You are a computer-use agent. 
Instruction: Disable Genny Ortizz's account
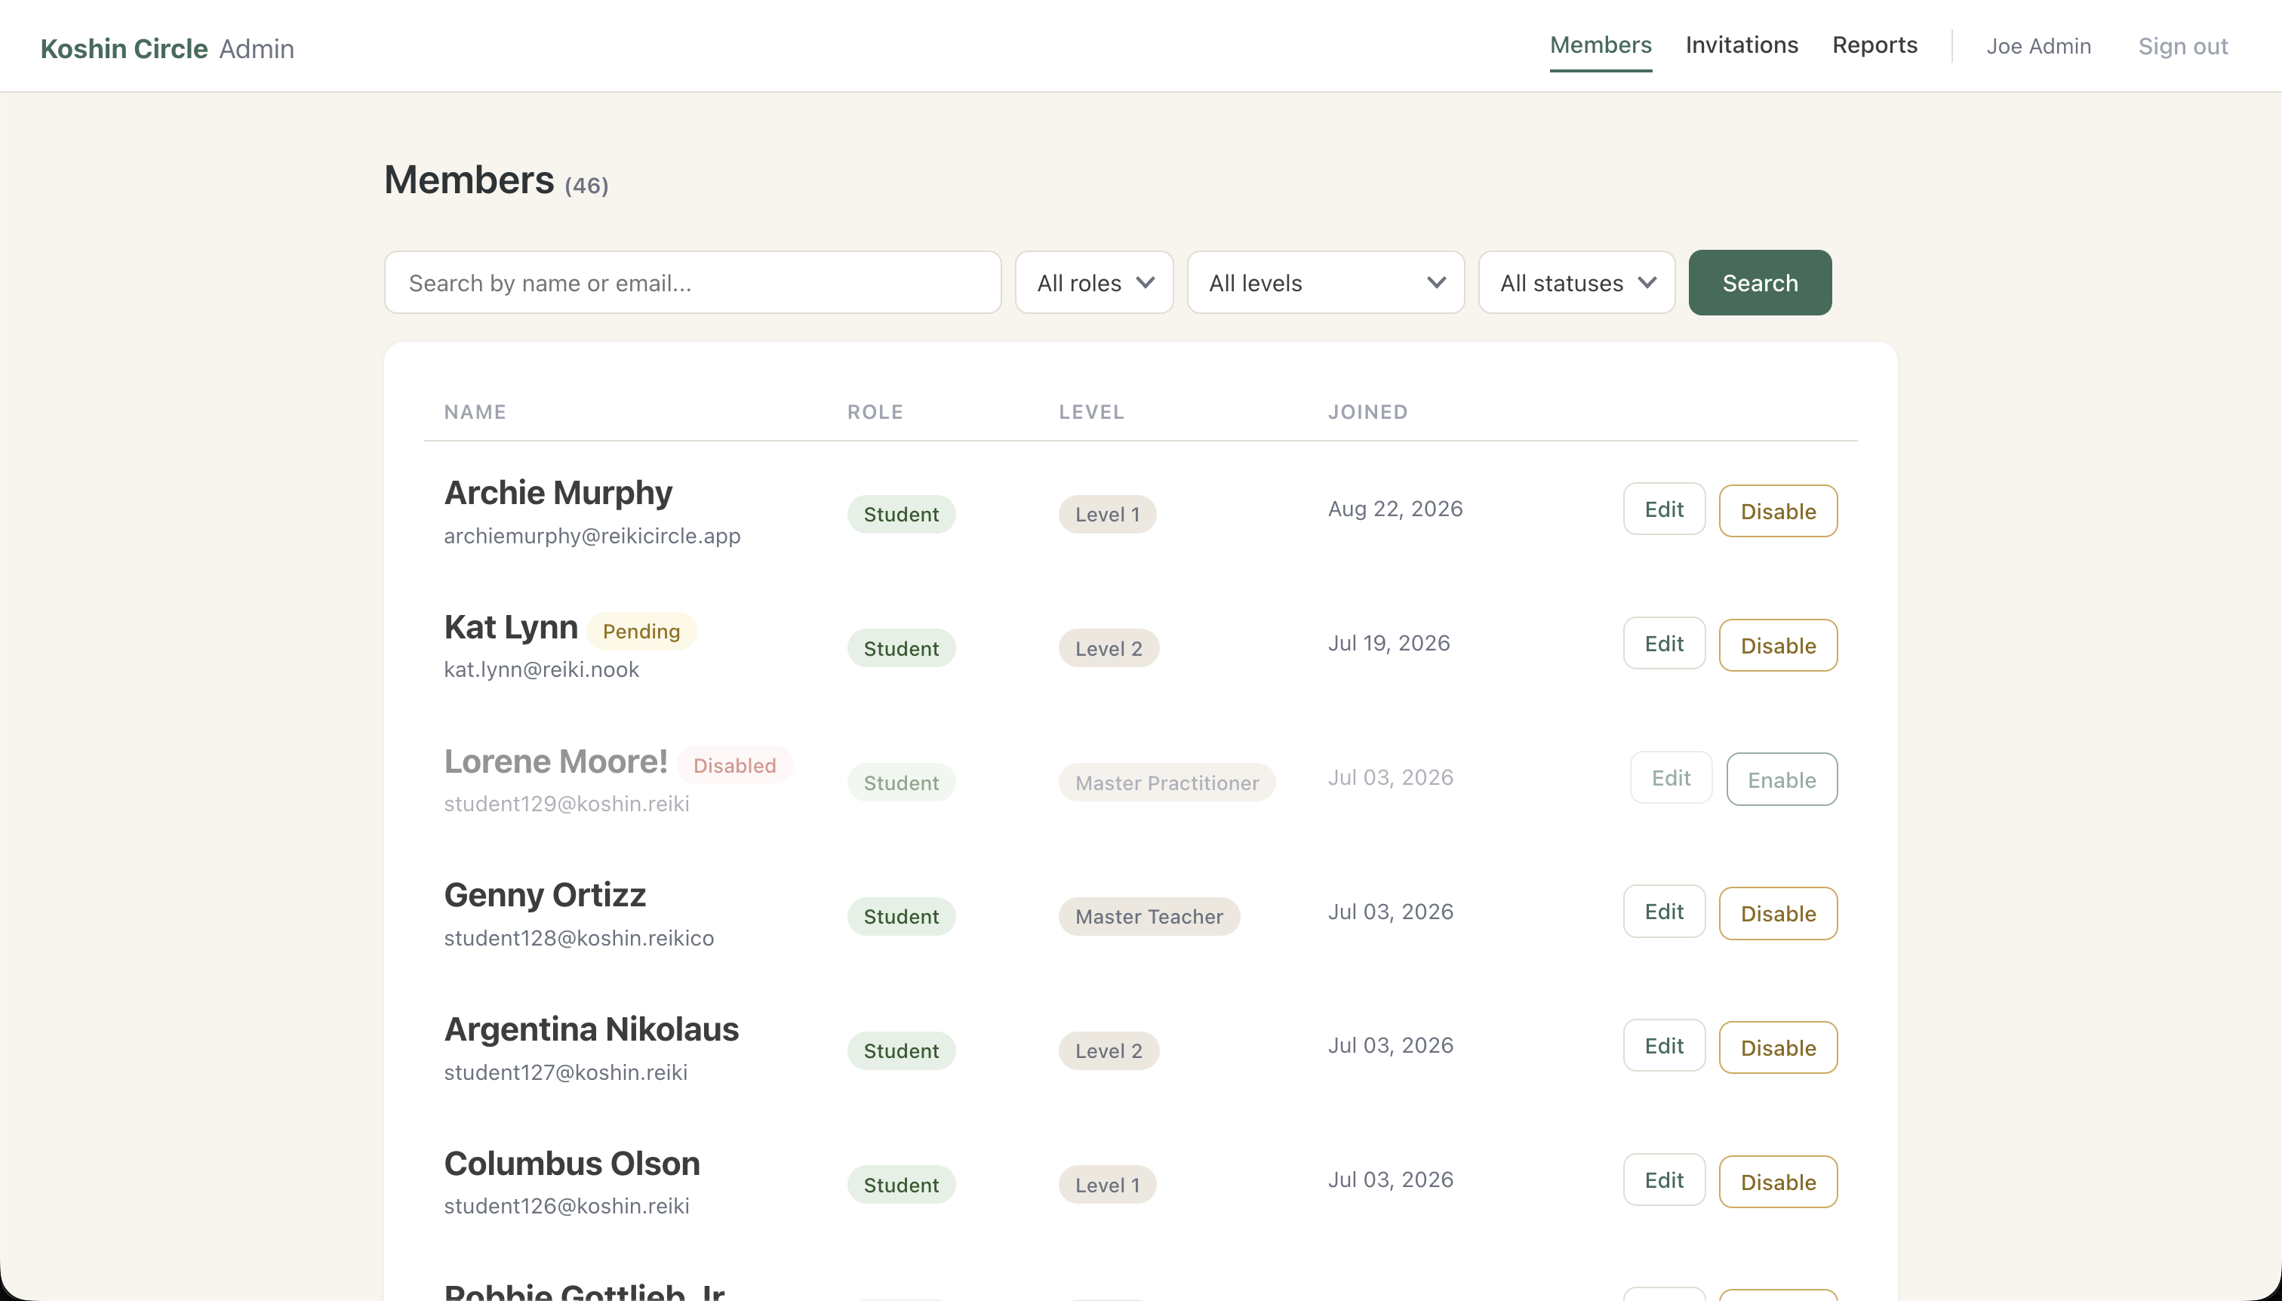(x=1778, y=913)
